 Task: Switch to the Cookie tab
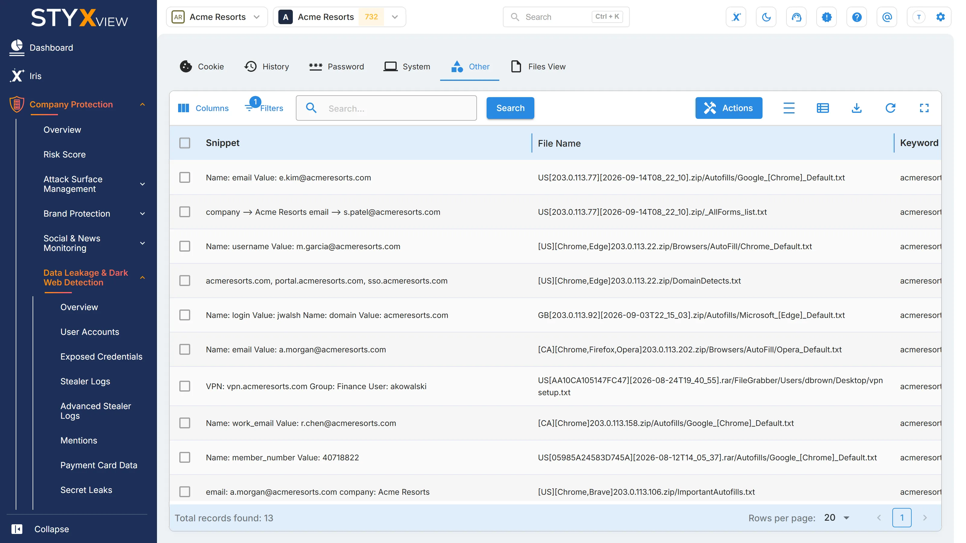202,66
